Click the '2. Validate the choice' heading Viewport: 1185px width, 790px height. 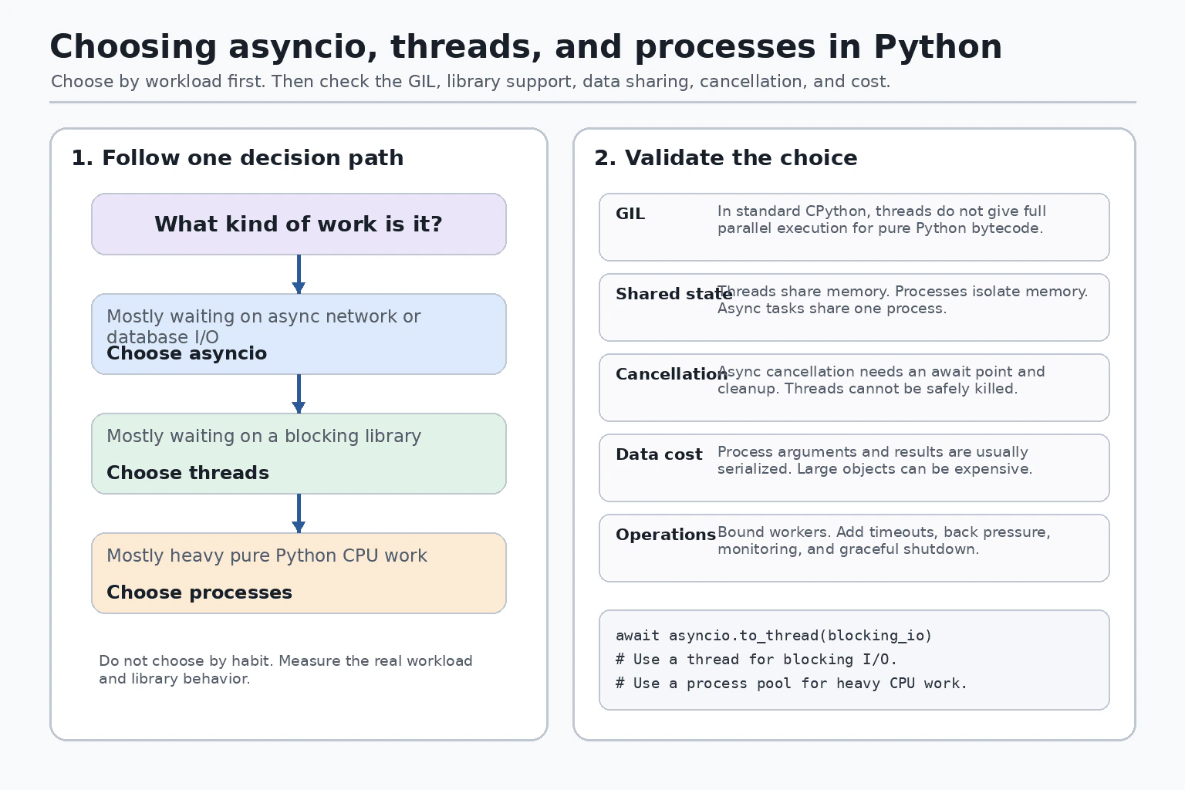point(726,157)
